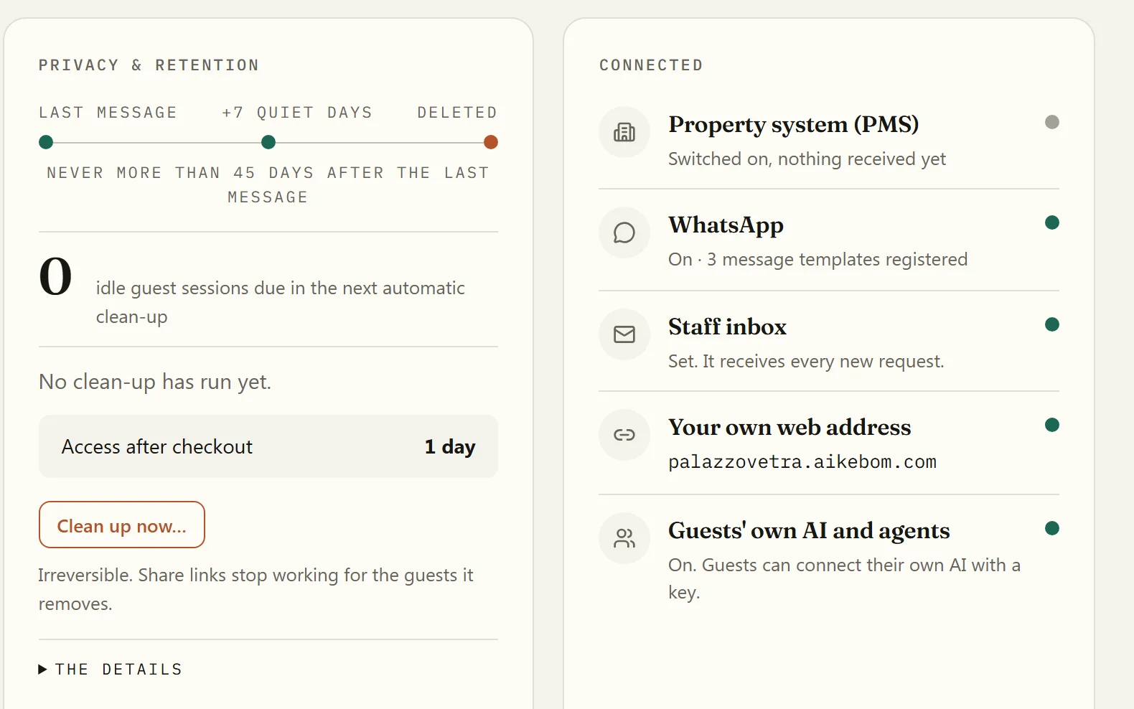This screenshot has height=709, width=1134.
Task: Click the '1 day' access value
Action: point(450,446)
